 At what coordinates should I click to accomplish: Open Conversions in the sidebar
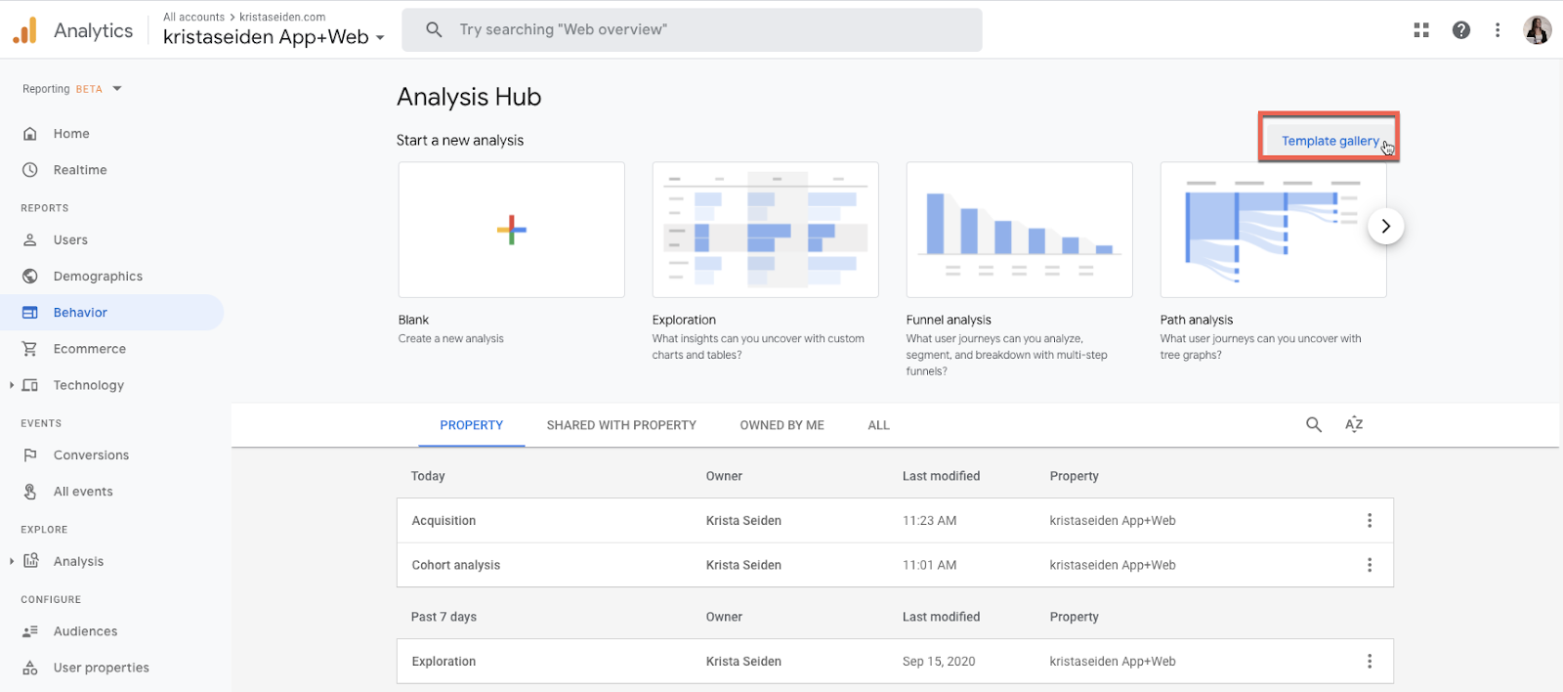(x=91, y=455)
